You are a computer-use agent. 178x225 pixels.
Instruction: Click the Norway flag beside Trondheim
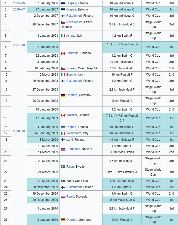click(x=63, y=149)
